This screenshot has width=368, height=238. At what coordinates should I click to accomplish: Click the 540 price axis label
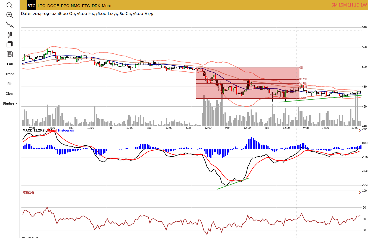(x=364, y=27)
